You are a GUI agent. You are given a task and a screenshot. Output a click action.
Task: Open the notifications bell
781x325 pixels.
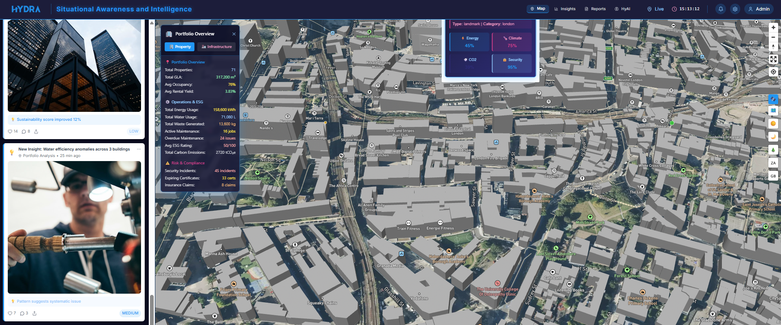[x=721, y=9]
